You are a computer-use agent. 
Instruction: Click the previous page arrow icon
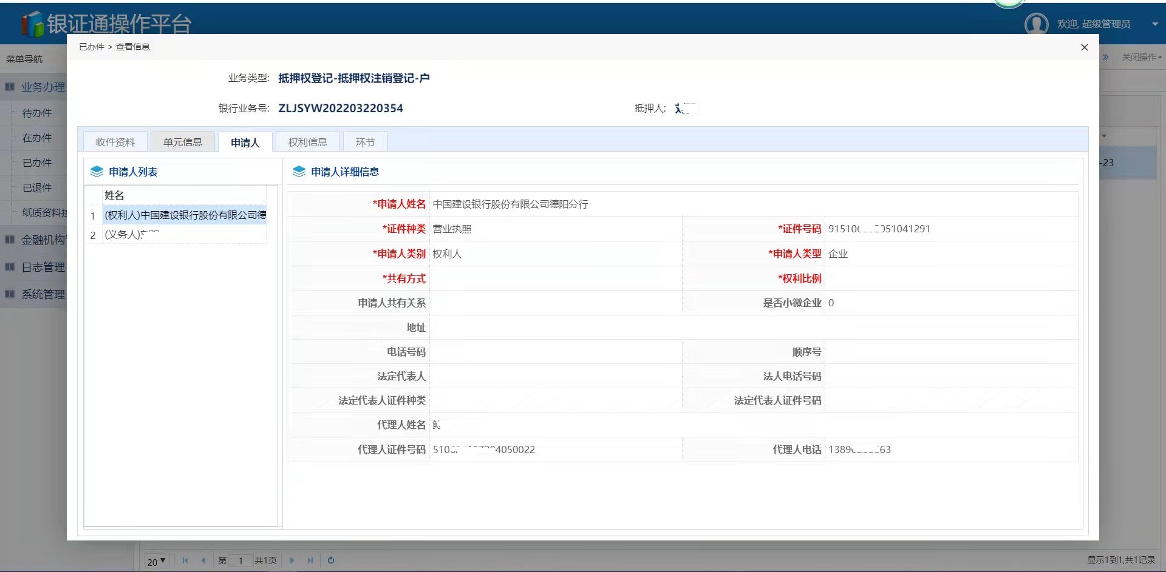point(203,560)
